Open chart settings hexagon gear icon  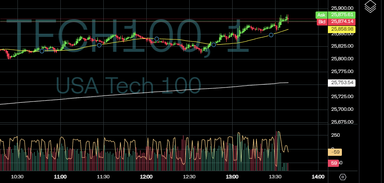343,177
